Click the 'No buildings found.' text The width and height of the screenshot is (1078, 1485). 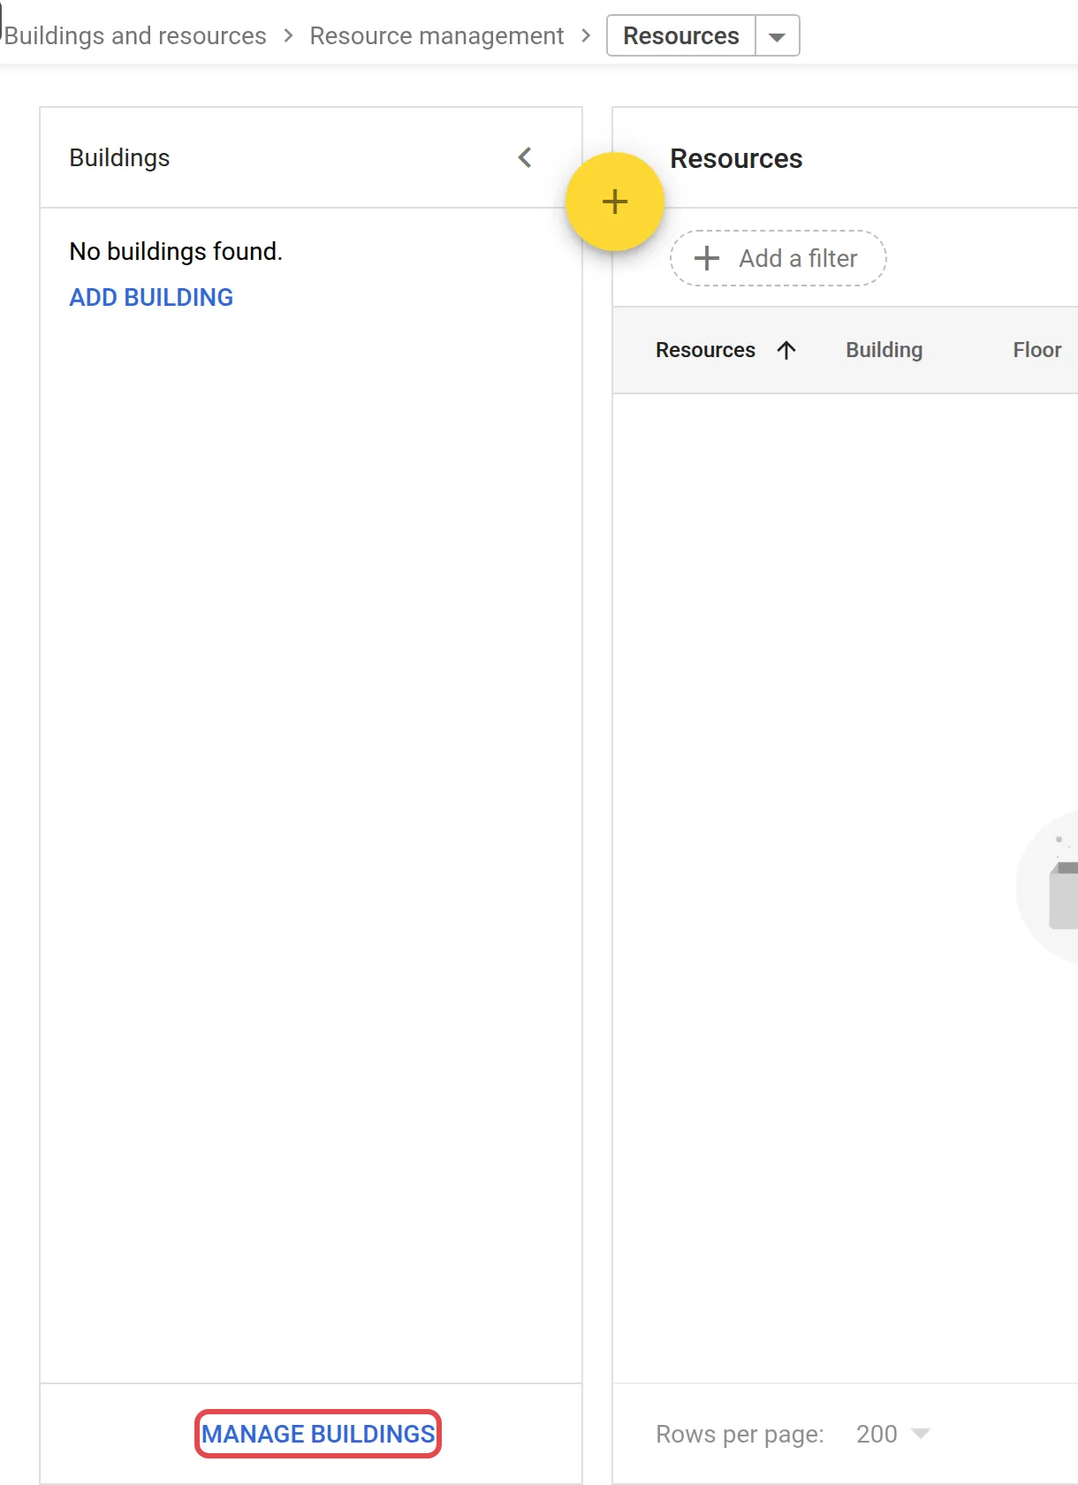[176, 252]
